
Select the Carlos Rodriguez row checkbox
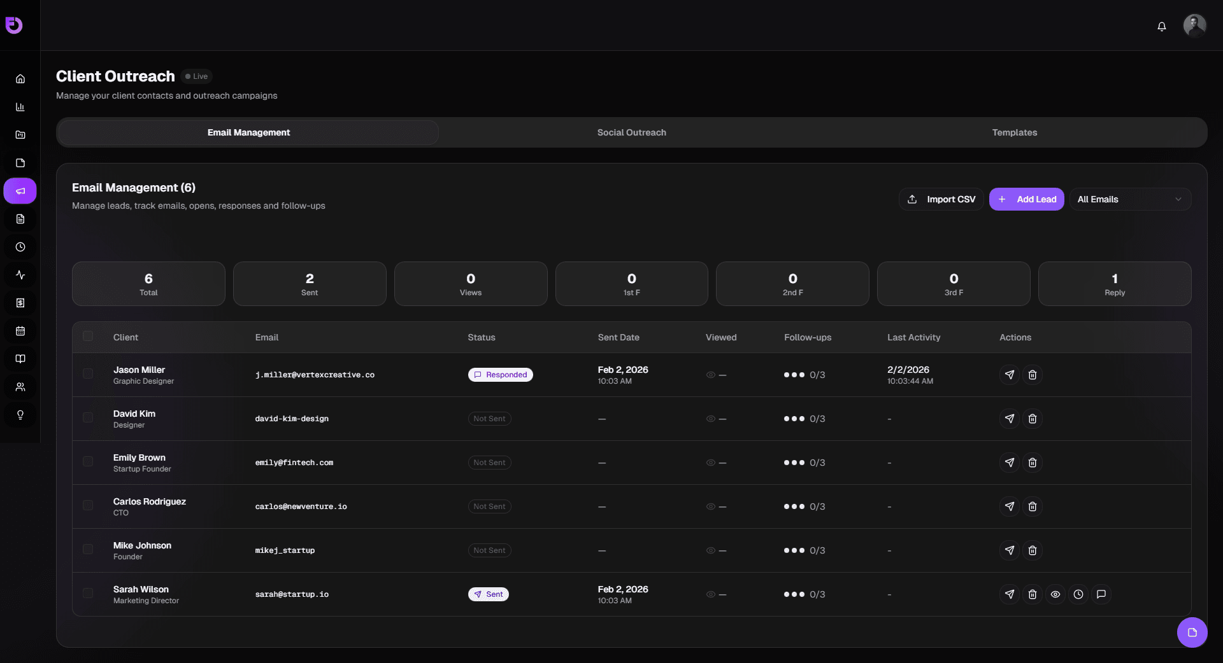click(88, 506)
